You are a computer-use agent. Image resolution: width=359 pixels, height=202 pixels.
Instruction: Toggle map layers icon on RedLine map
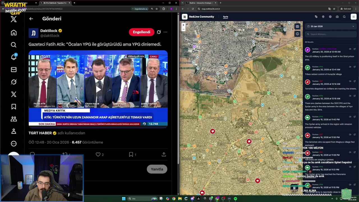click(297, 27)
